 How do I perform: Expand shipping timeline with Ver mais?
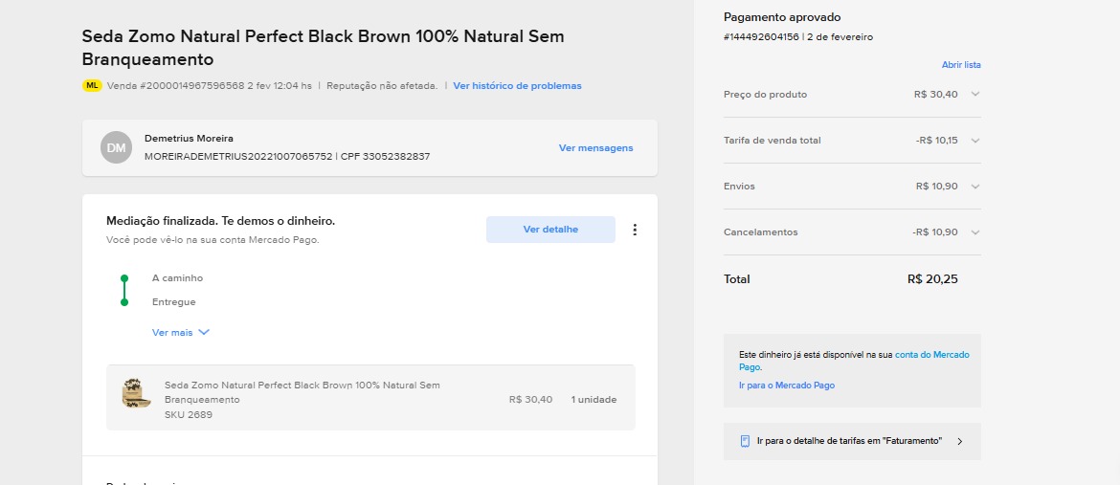[180, 333]
